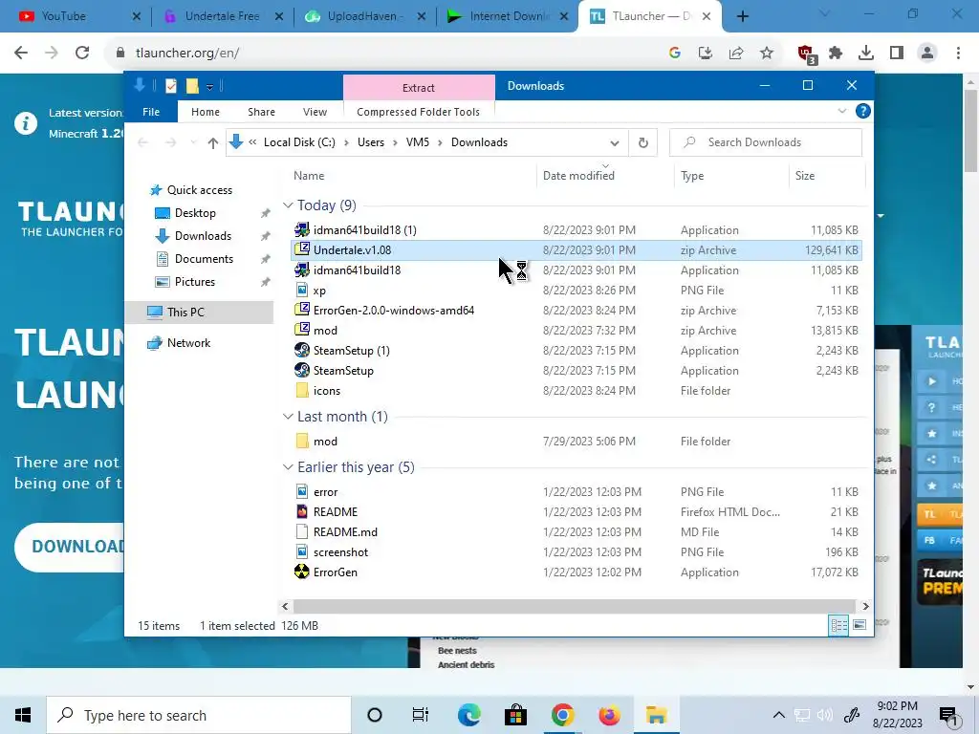Click the Users breadcrumb in address bar
The width and height of the screenshot is (979, 734).
[x=371, y=142]
